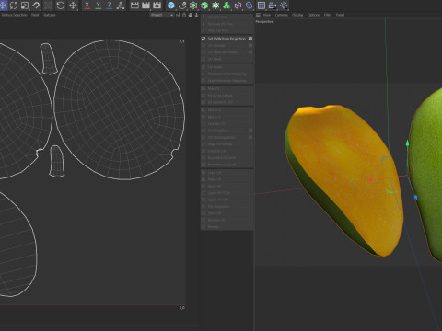Open the viewport Panel menu
The image size is (442, 331).
[x=340, y=15]
